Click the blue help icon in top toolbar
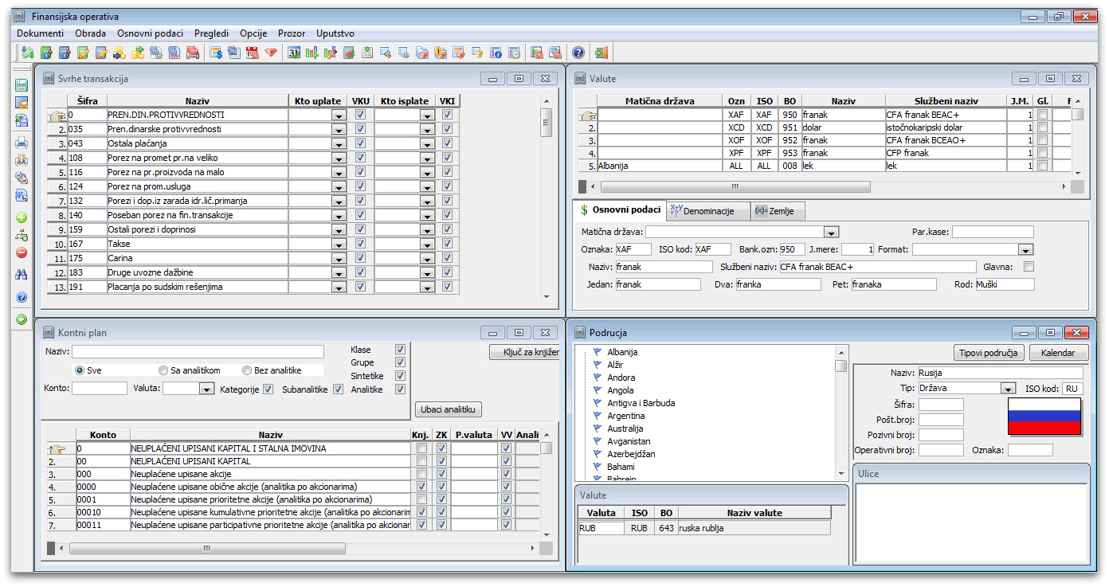Screen dimensions: 1109x587 (578, 53)
